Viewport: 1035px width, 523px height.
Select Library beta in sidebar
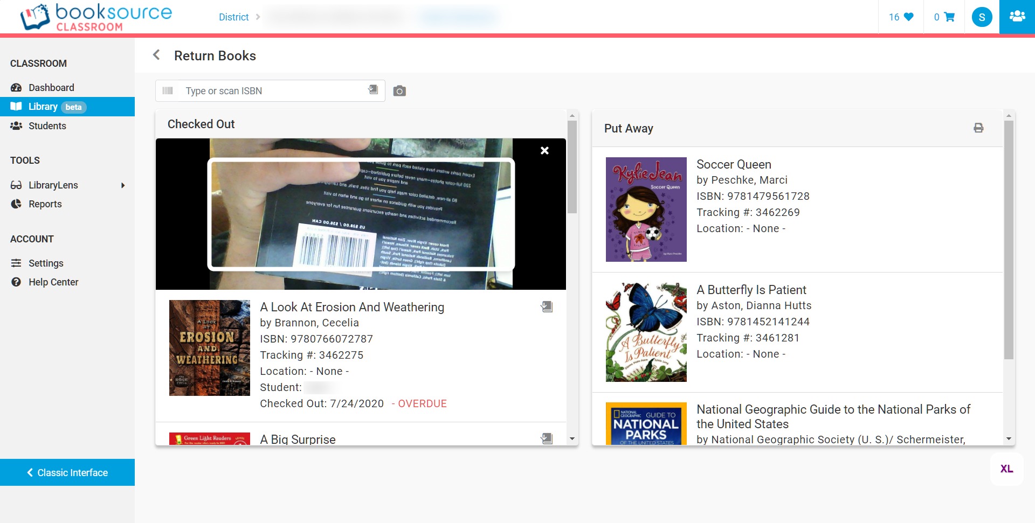[67, 107]
